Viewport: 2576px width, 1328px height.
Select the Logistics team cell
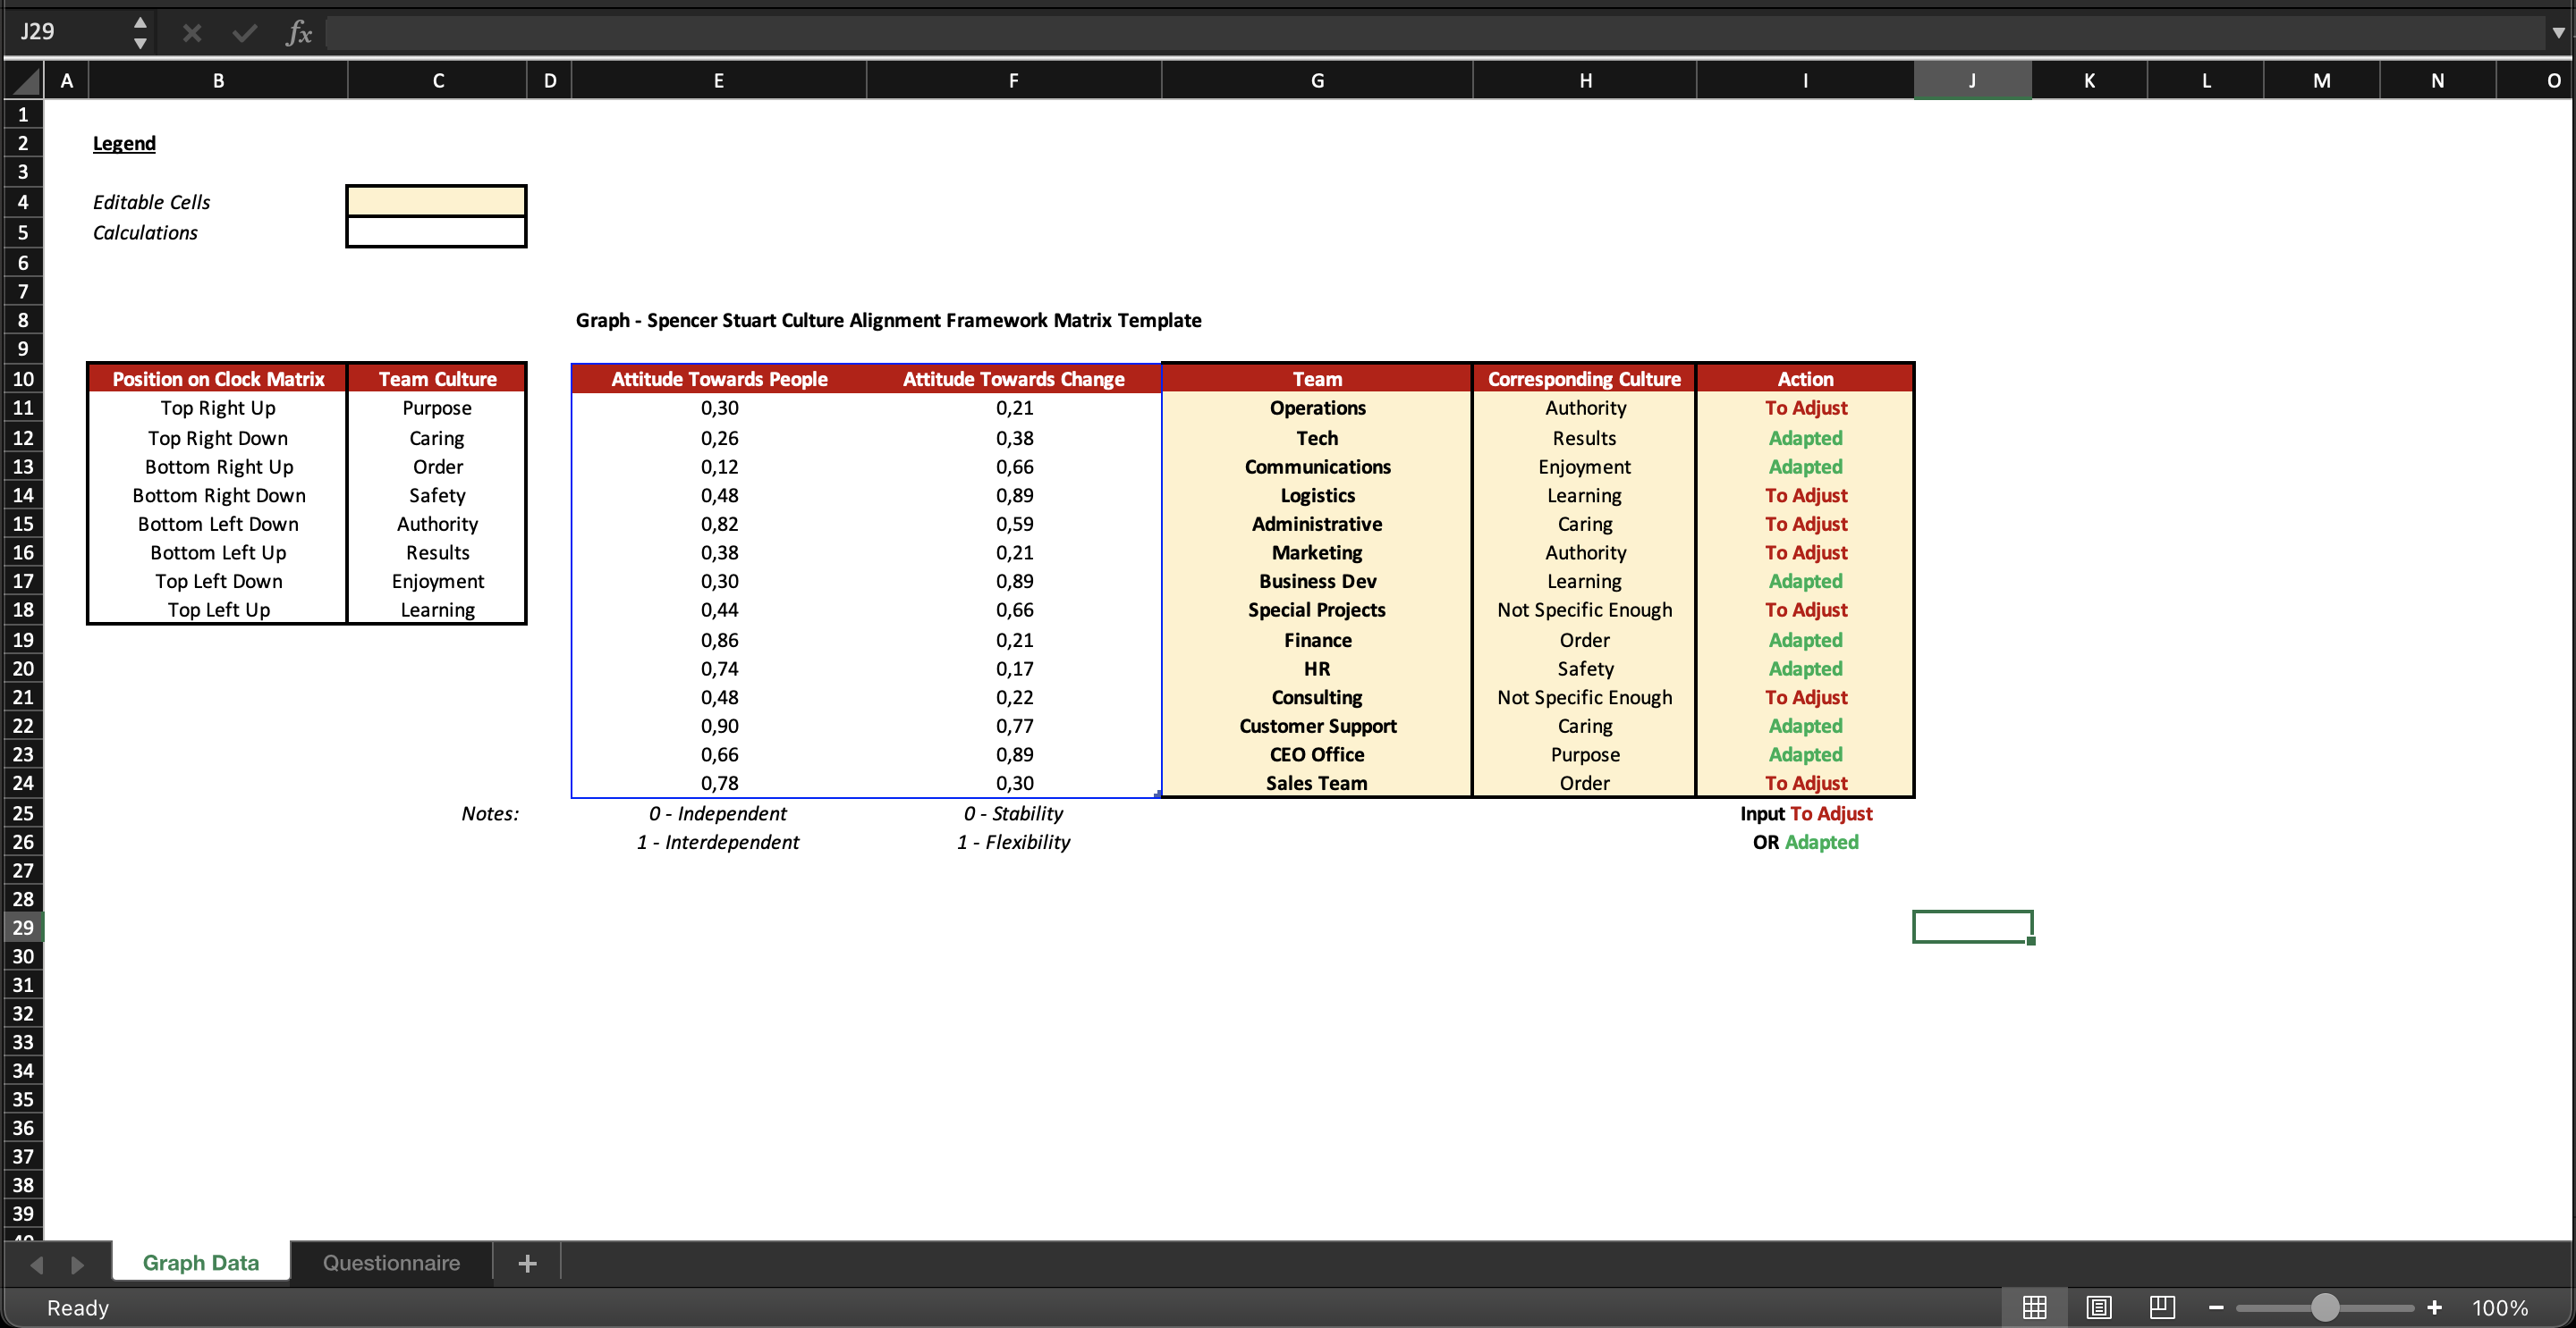[1317, 494]
